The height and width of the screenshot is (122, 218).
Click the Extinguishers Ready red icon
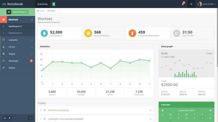(x=132, y=33)
